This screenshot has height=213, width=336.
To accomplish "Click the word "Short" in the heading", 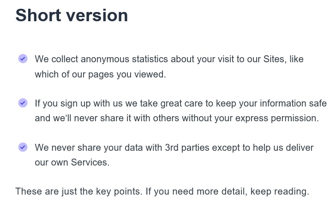I will click(38, 15).
